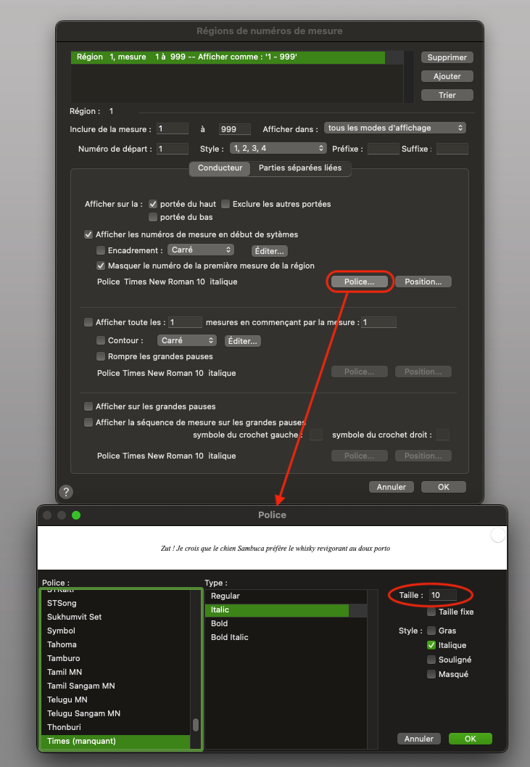Click the 'Supprimer' button

pyautogui.click(x=447, y=57)
